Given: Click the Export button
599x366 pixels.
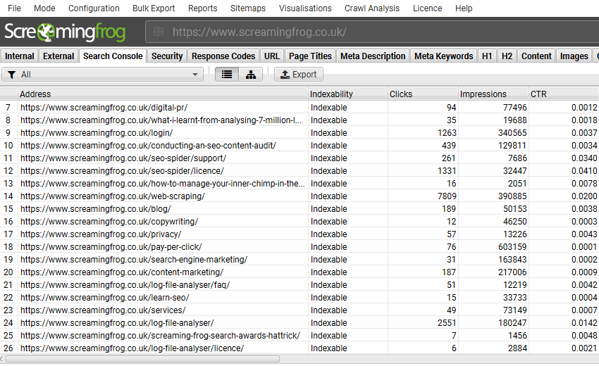Looking at the screenshot, I should pos(299,75).
